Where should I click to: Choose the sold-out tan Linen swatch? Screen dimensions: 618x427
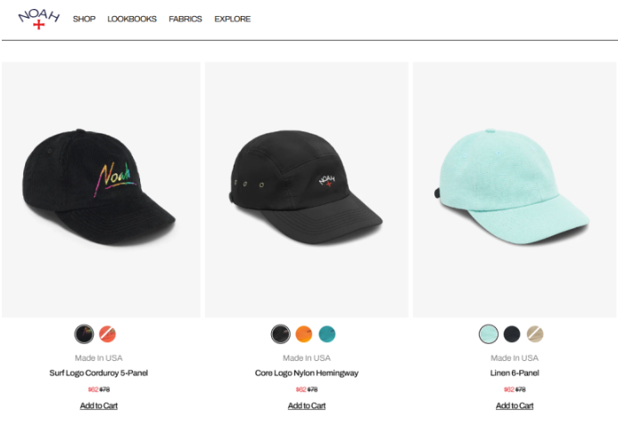point(535,334)
